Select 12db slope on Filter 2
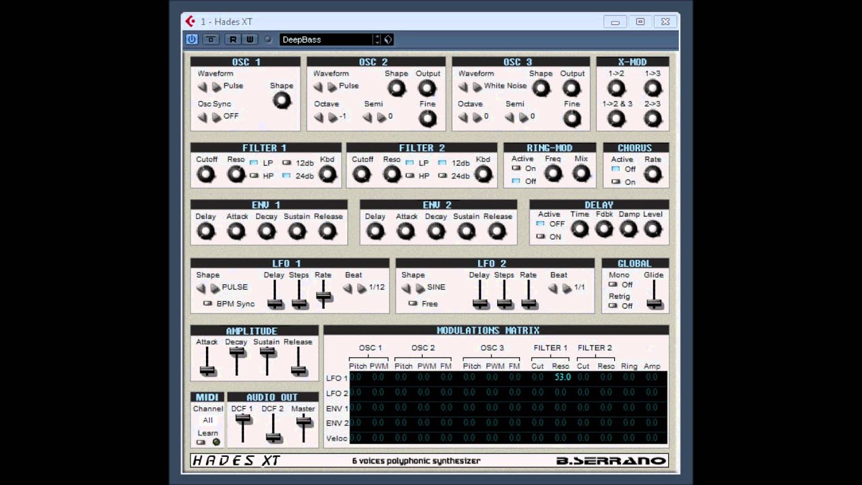862x485 pixels. [442, 163]
